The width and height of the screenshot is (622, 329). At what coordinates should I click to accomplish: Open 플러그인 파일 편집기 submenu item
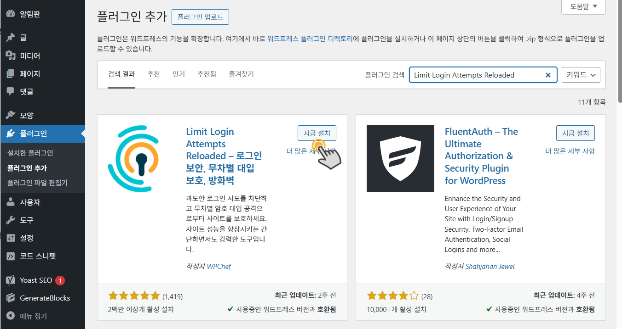click(x=37, y=183)
